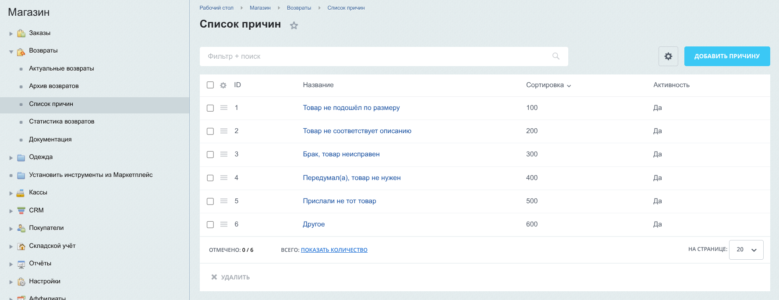Open Архив возвратов menu item
779x300 pixels.
(54, 86)
